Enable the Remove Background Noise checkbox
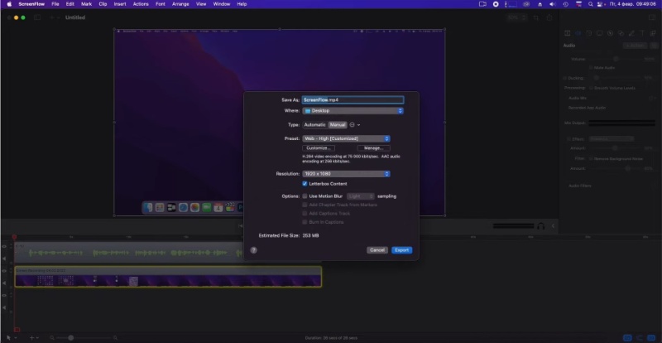Screen dimensions: 662x343 click(591, 158)
